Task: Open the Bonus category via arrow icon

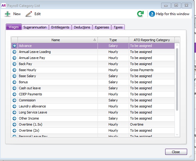Action: 14,82
